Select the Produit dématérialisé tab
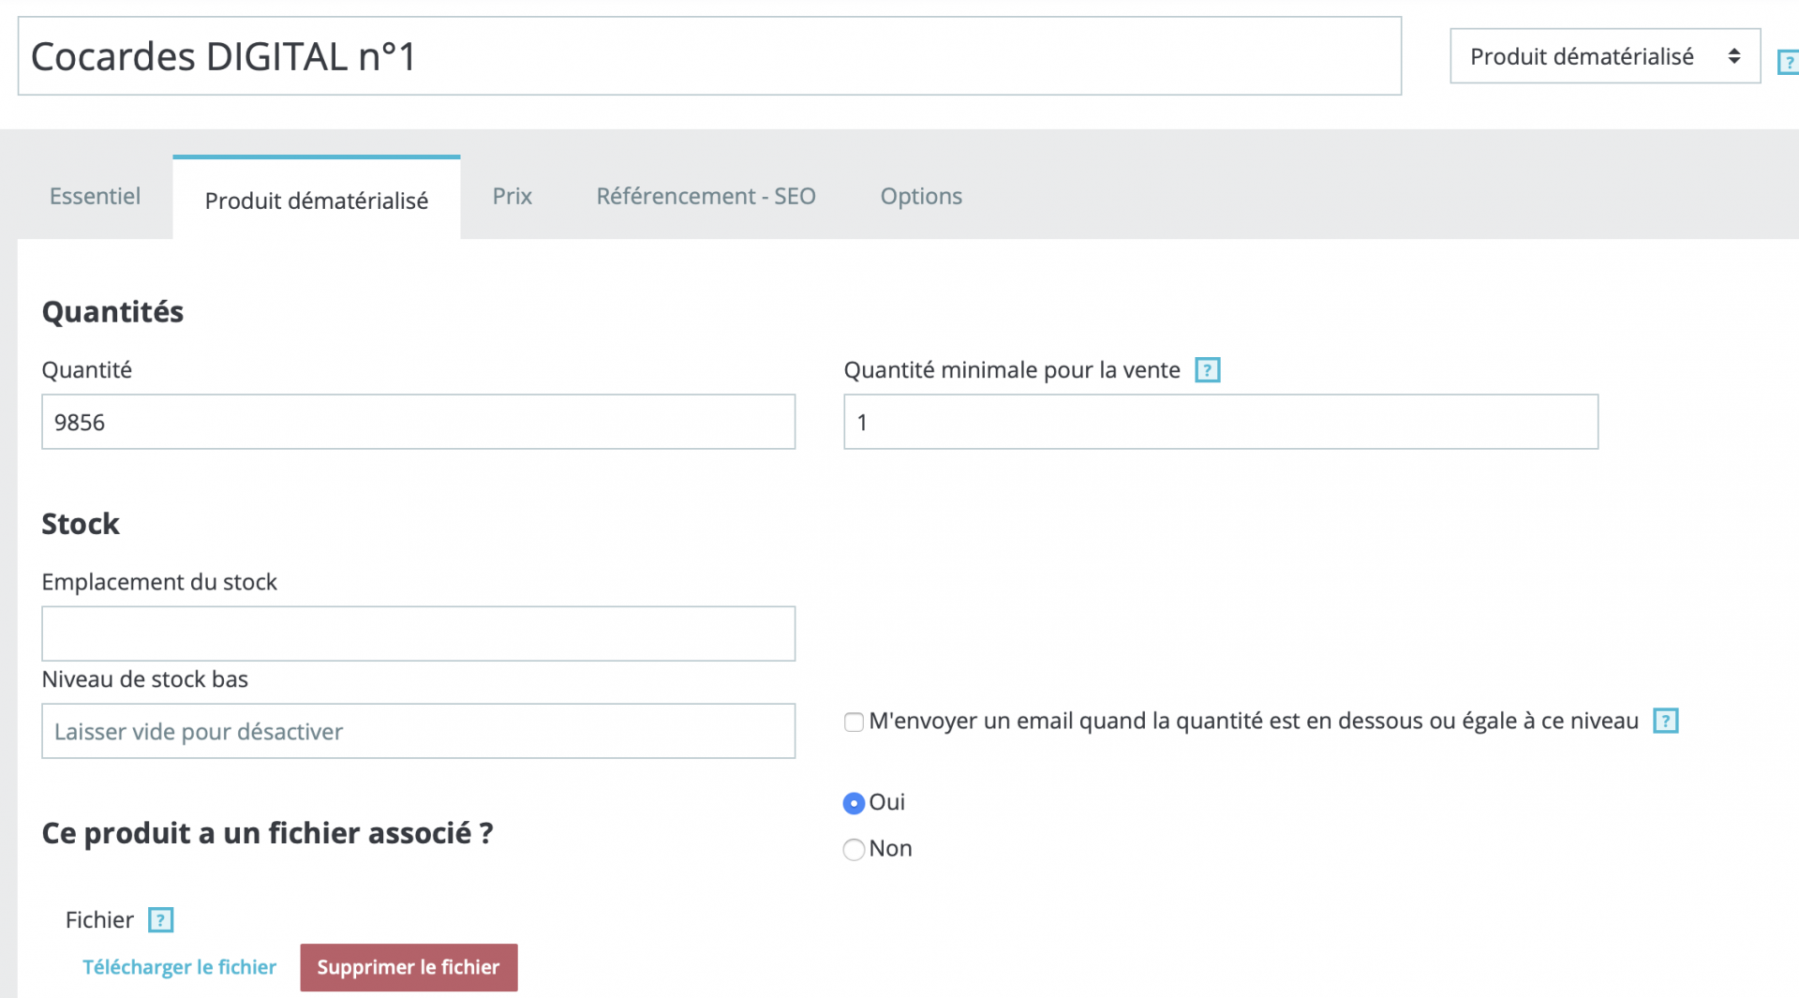 pos(317,199)
